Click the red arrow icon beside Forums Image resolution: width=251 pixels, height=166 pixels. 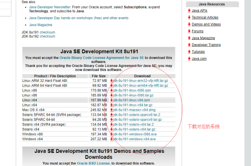(x=189, y=31)
